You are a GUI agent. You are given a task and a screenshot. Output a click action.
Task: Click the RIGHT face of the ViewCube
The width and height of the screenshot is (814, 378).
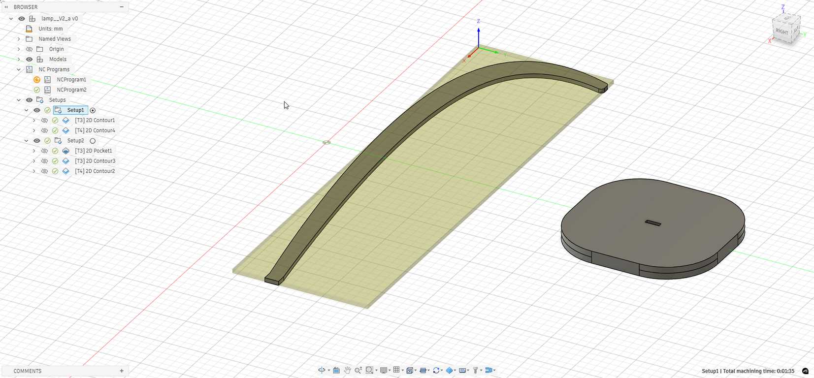(x=781, y=31)
